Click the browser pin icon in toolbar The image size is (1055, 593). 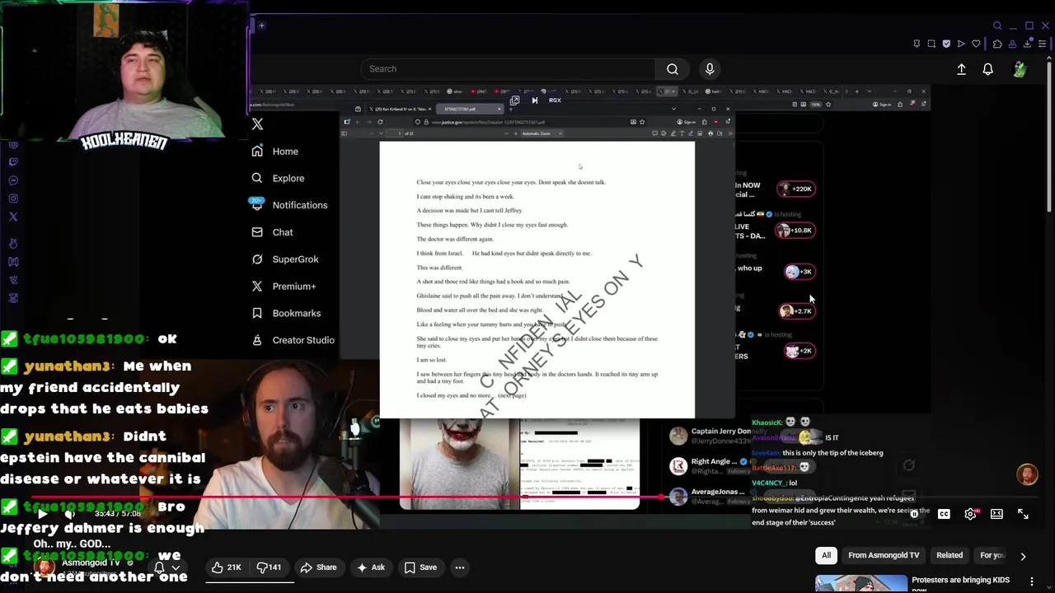(917, 44)
